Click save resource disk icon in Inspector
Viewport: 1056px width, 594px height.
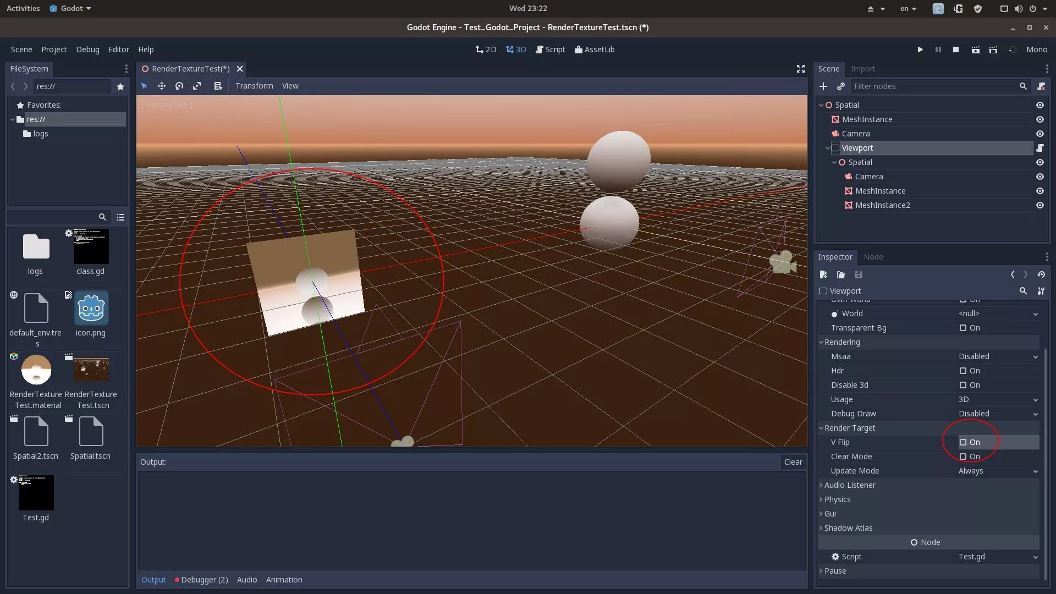[859, 274]
